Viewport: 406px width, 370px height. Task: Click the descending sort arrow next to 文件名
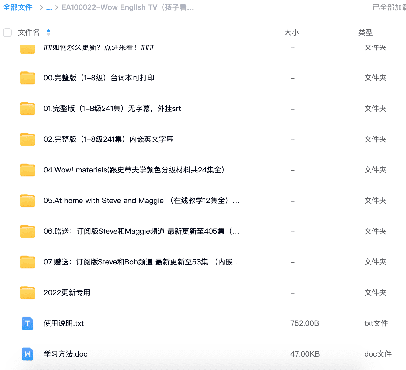tap(48, 34)
